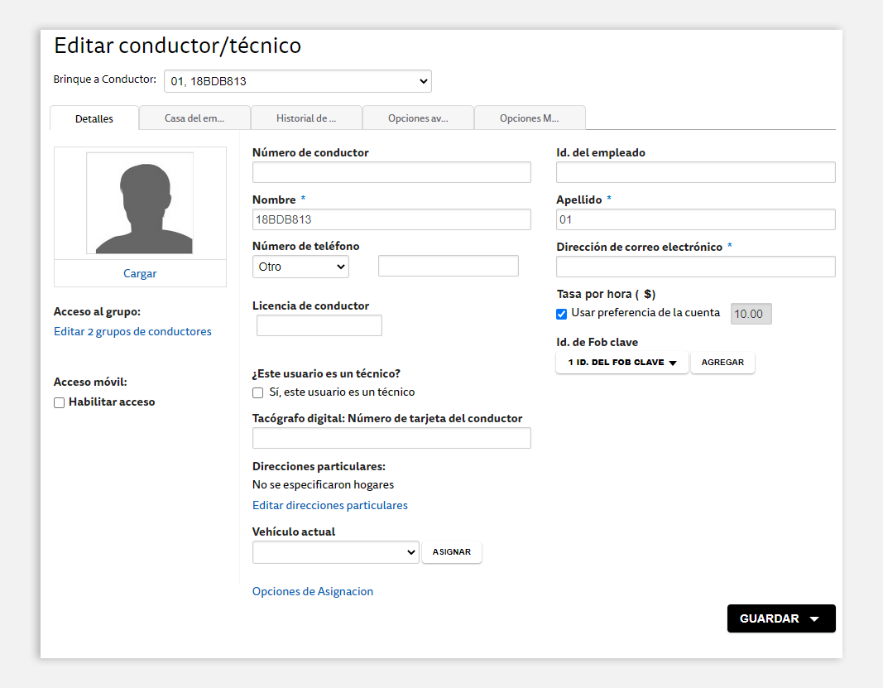Image resolution: width=883 pixels, height=688 pixels.
Task: Click the GUARDAR button dropdown arrow
Action: coord(814,619)
